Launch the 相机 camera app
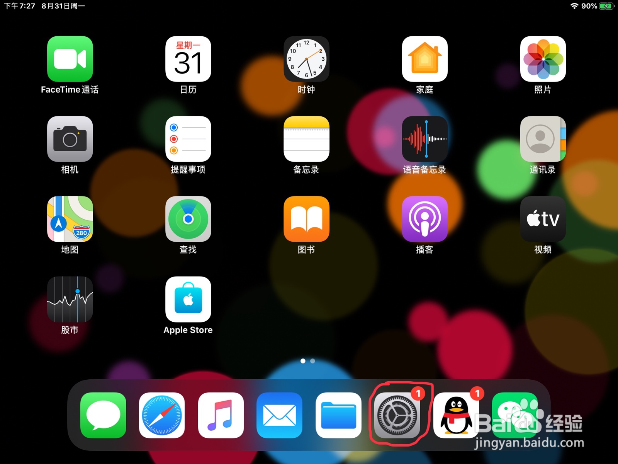Screen dimensions: 618x464 tap(70, 139)
